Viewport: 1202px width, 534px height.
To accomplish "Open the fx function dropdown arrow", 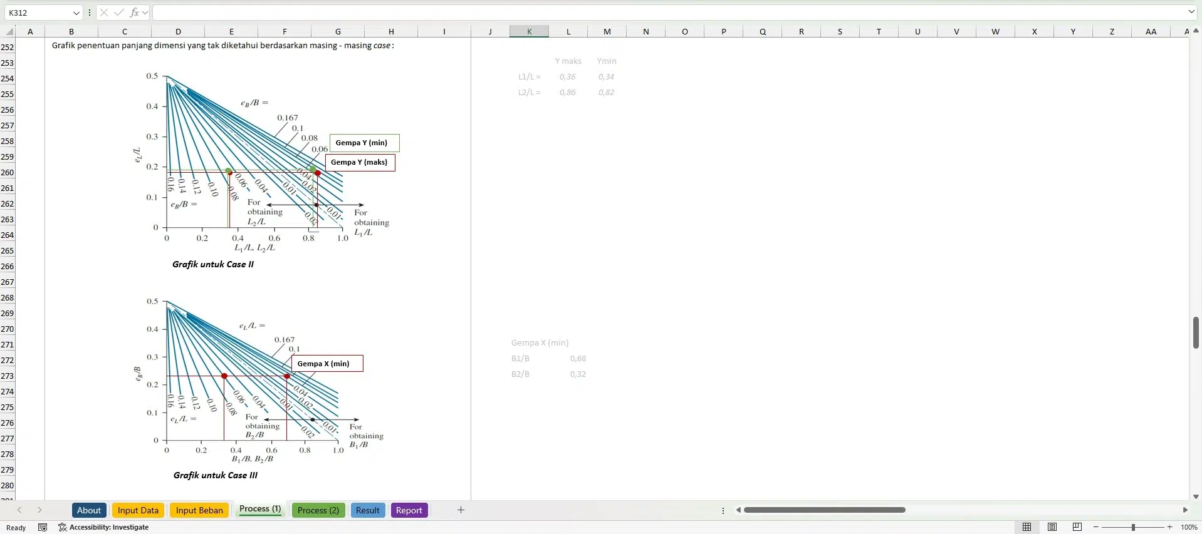I will [145, 13].
